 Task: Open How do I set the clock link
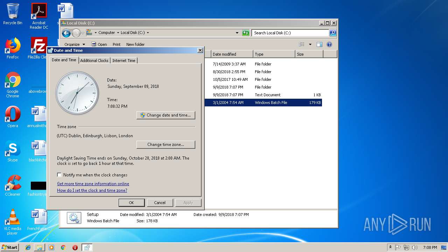coord(92,190)
